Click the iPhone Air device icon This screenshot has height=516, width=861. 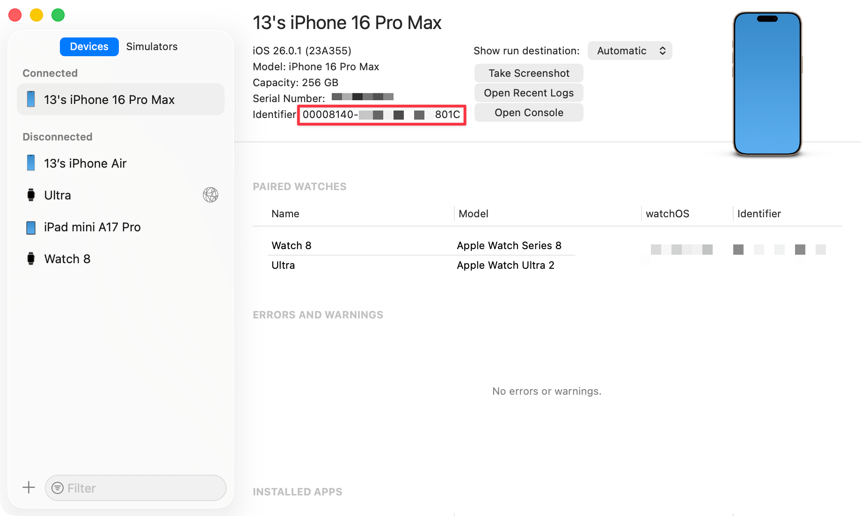(x=31, y=163)
